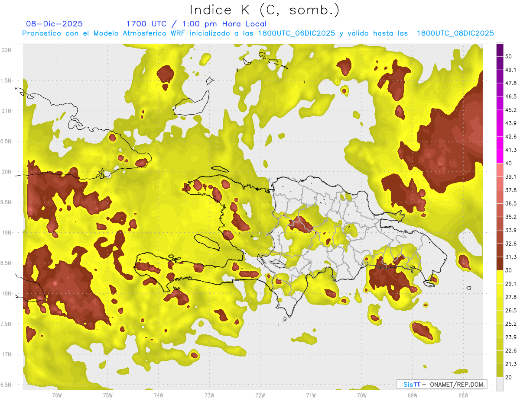Viewport: 520px width, 401px height.
Task: Pick the gray swatch below colorbar value 20
Action: click(x=500, y=384)
